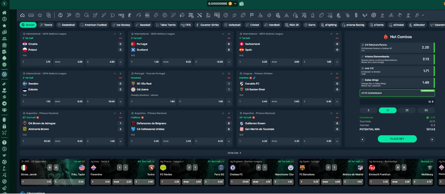Bet on Spain at odds 1.65
The image size is (445, 194).
[x=317, y=62]
